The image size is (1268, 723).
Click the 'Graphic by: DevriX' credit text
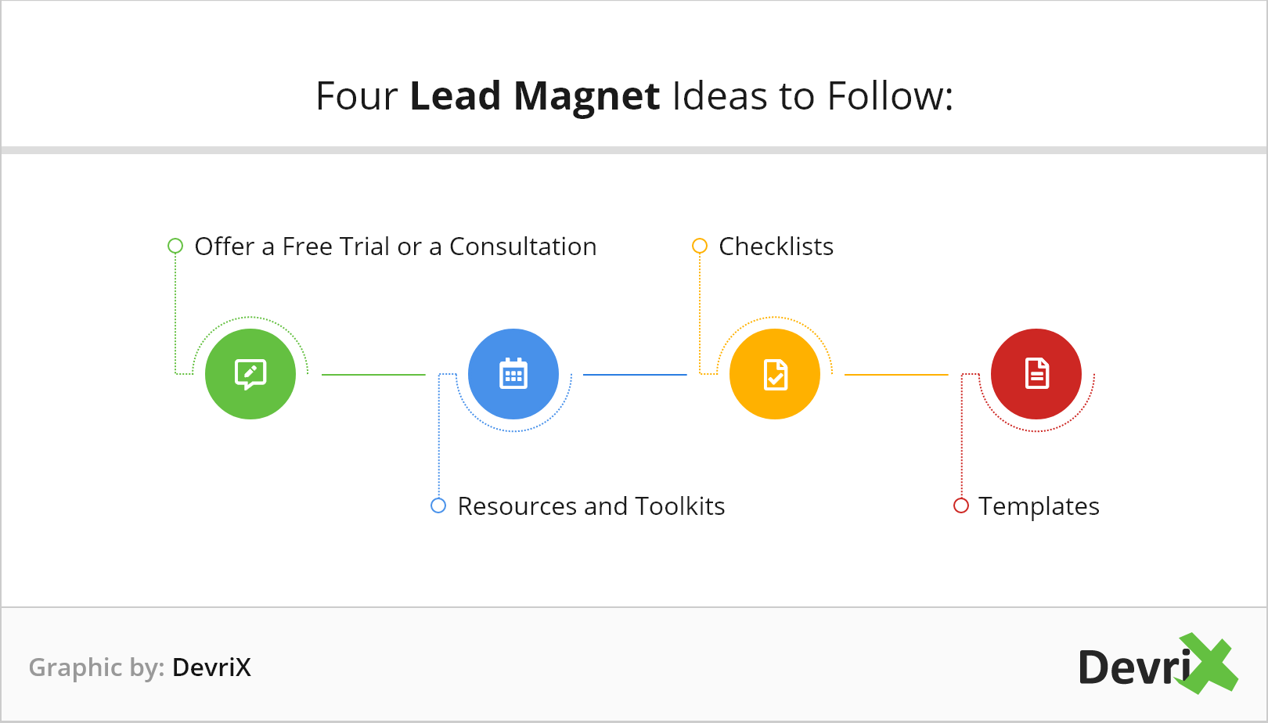pyautogui.click(x=140, y=667)
